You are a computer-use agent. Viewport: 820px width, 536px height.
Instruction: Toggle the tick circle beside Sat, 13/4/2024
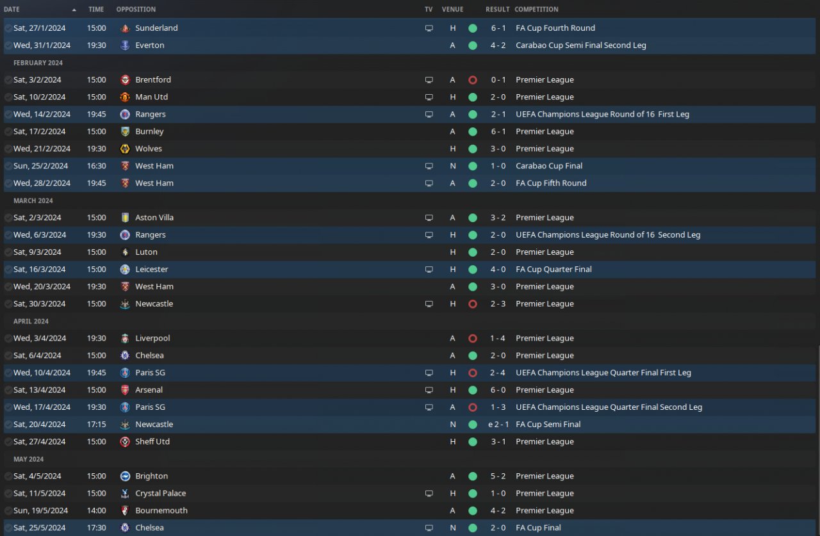coord(8,390)
